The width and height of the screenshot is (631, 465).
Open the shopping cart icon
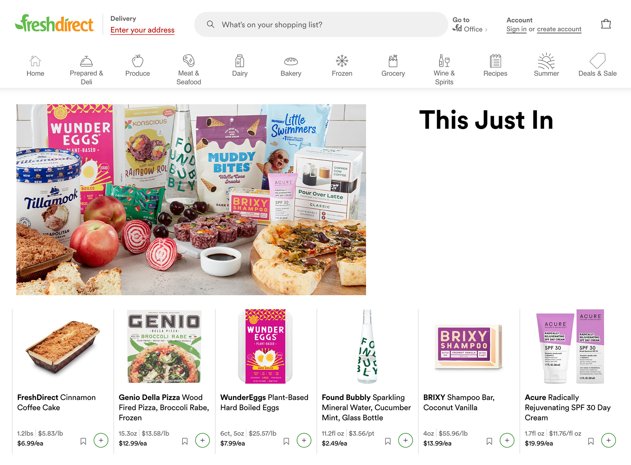point(606,24)
